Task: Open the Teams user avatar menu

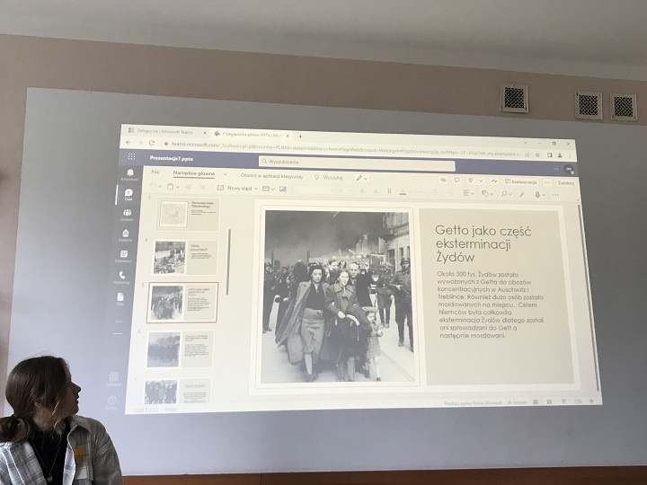Action: coord(569,169)
